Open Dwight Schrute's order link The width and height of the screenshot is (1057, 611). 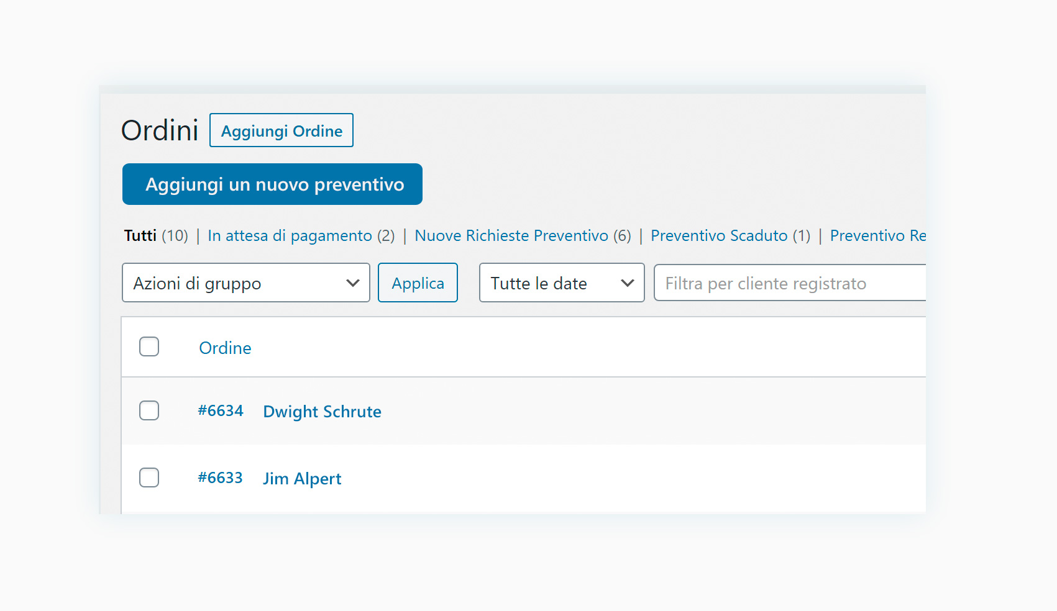[322, 412]
